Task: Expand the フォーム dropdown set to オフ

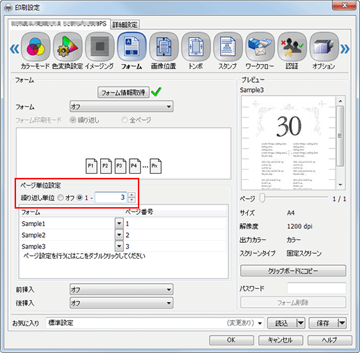Action: (x=121, y=107)
